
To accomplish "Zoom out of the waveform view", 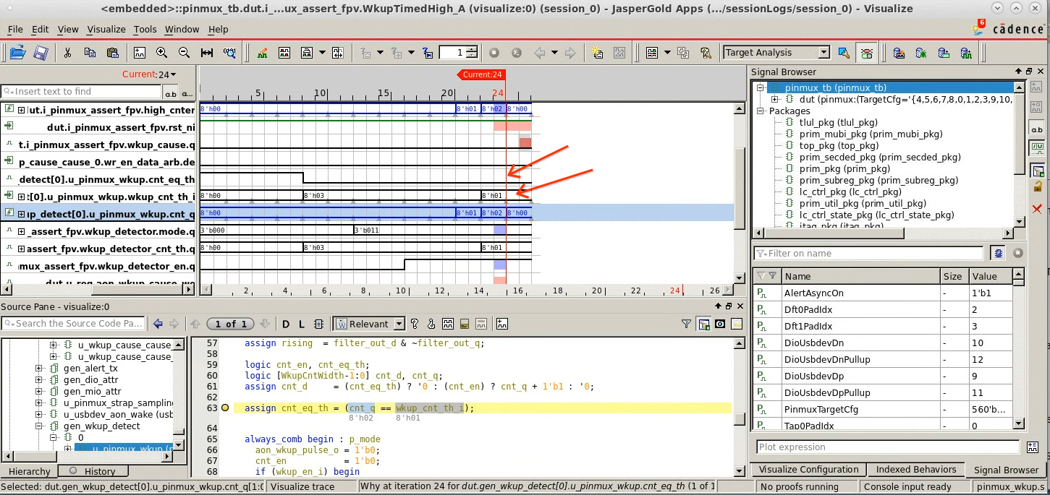I will click(x=184, y=52).
